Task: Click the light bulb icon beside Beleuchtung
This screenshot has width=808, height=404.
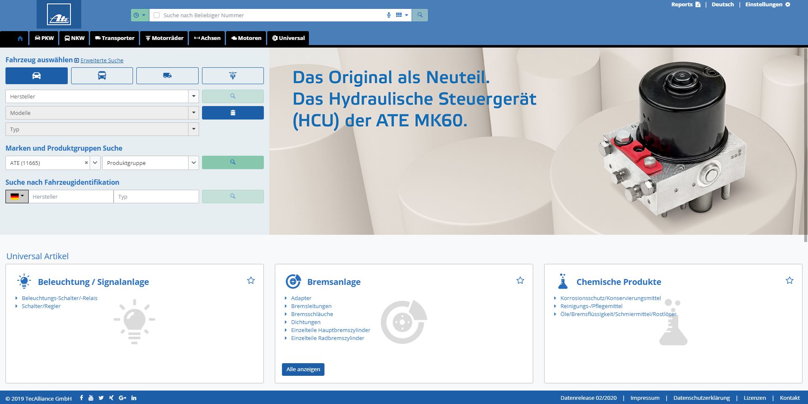Action: [x=24, y=281]
